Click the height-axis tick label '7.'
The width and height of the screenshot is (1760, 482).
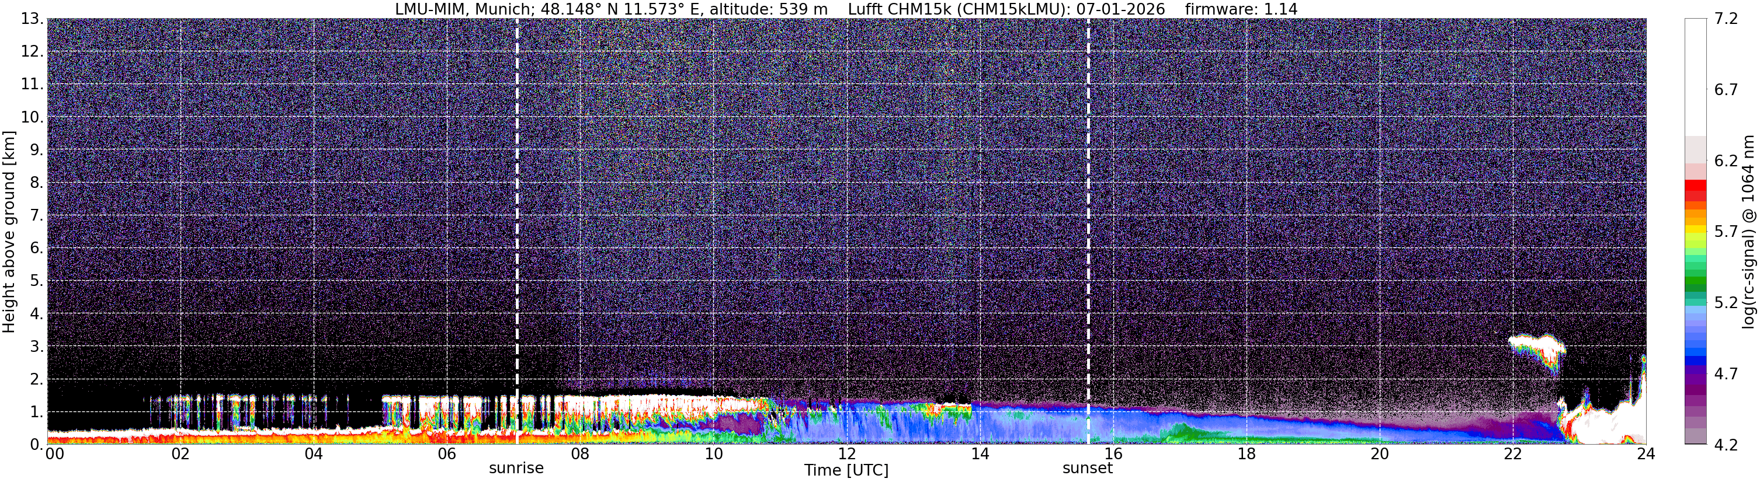click(x=36, y=215)
